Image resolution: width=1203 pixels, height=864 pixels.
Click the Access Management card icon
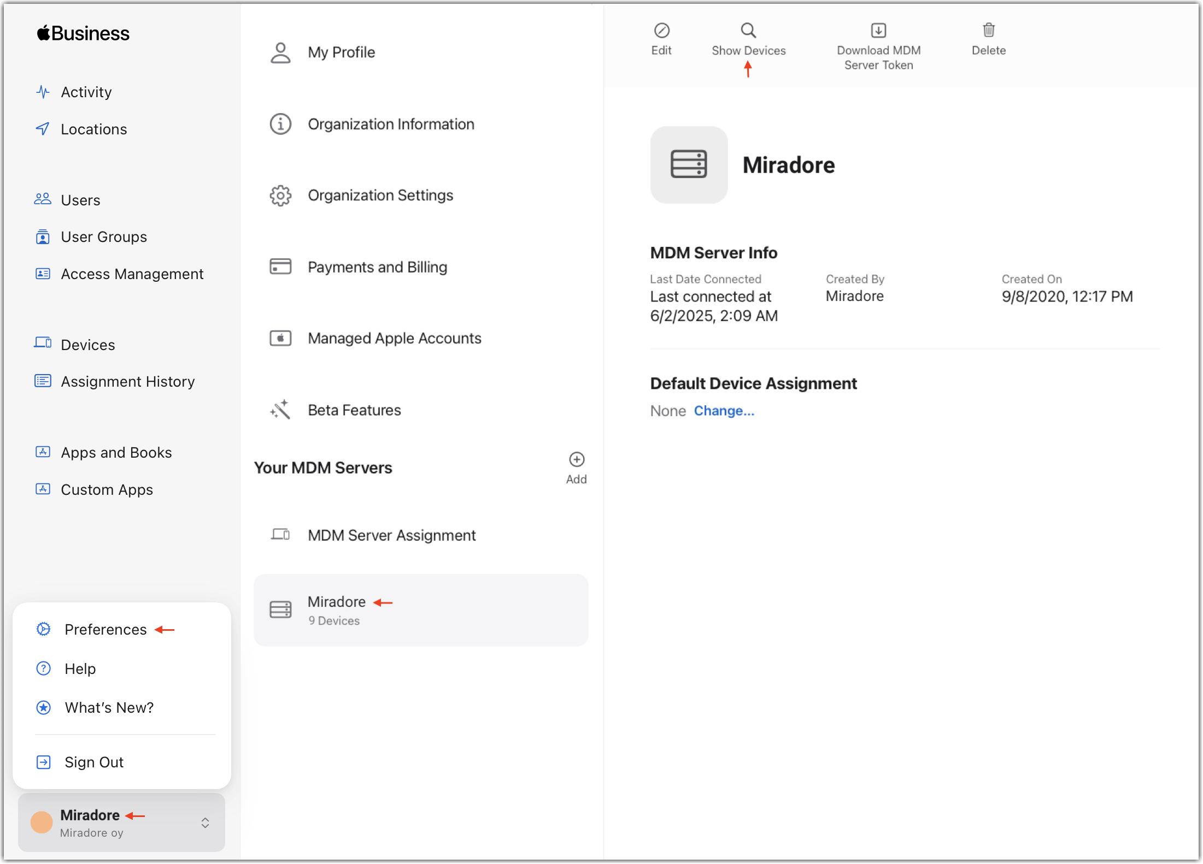pos(43,274)
